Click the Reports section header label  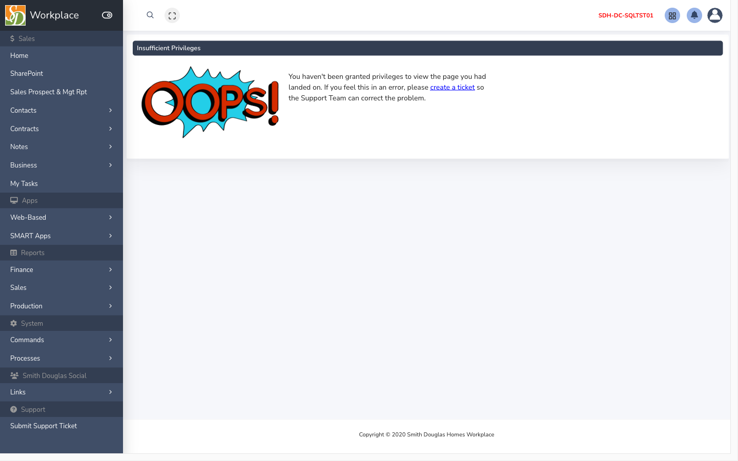33,253
